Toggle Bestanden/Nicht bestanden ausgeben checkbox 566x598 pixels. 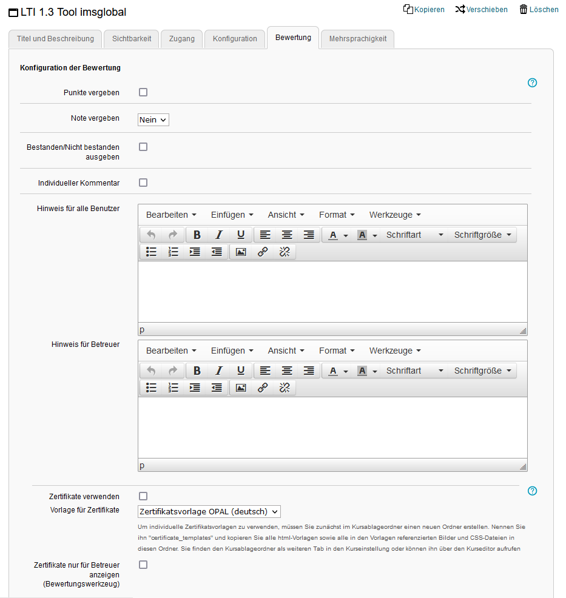tap(143, 147)
